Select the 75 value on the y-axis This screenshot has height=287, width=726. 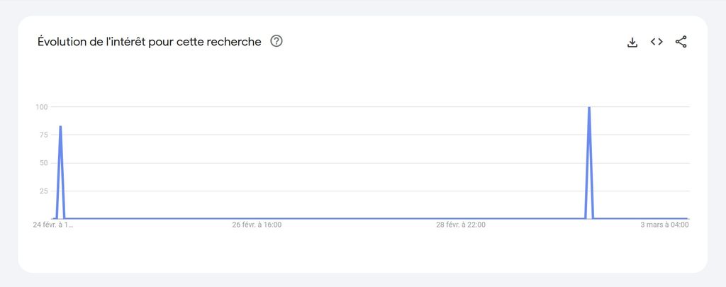pyautogui.click(x=43, y=135)
